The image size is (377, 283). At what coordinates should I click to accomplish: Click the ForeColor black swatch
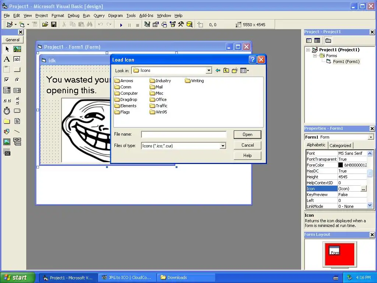pyautogui.click(x=341, y=165)
